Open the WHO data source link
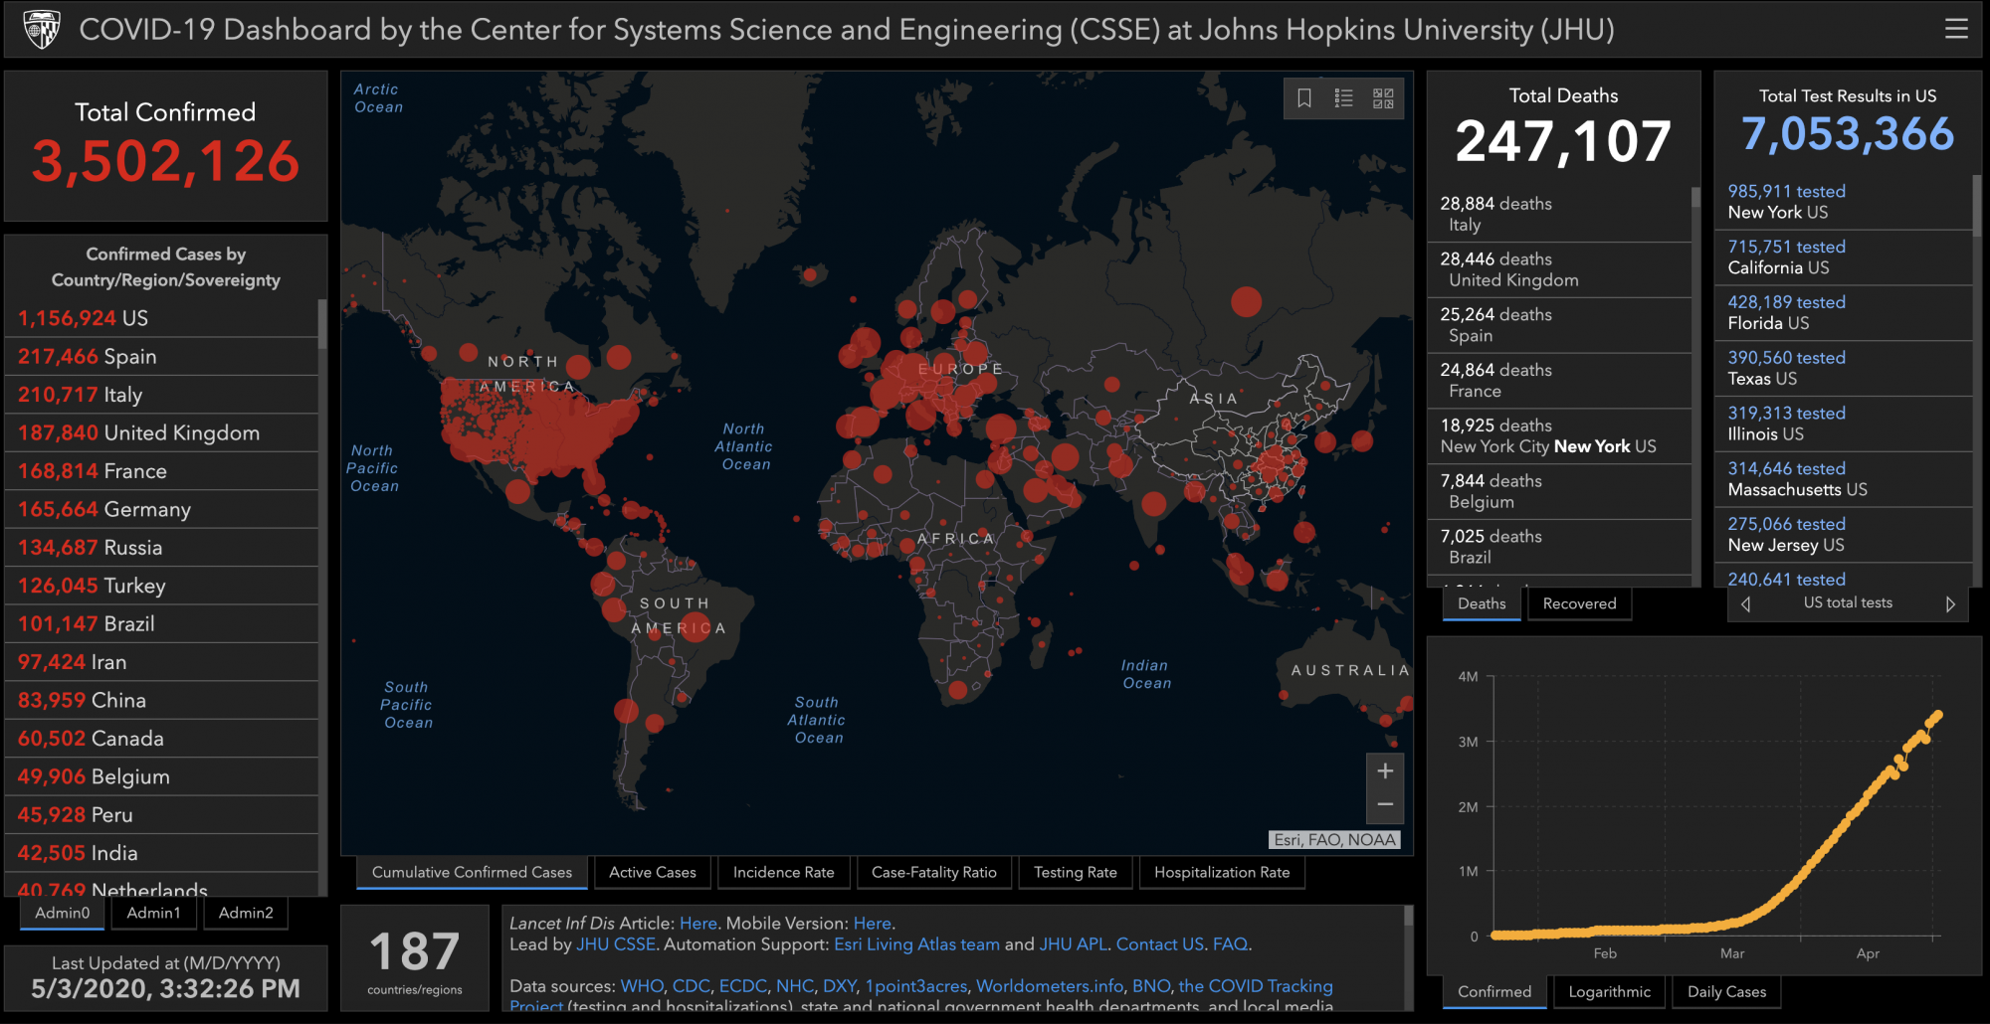This screenshot has height=1024, width=1990. [642, 985]
